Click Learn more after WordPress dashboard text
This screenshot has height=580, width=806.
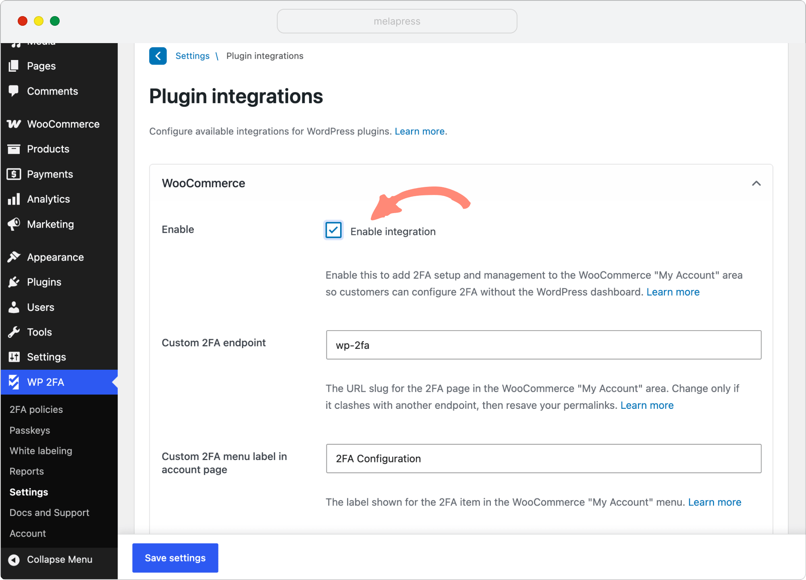(x=673, y=292)
